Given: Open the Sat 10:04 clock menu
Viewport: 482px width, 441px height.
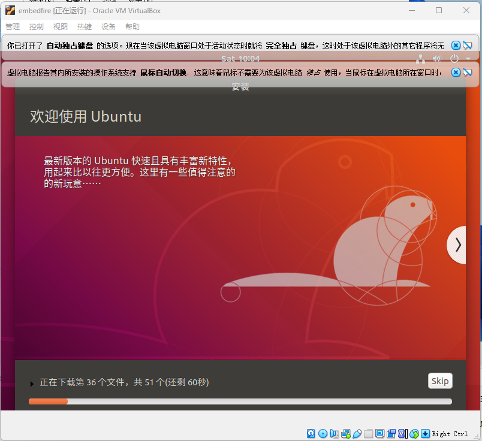Looking at the screenshot, I should (x=240, y=58).
